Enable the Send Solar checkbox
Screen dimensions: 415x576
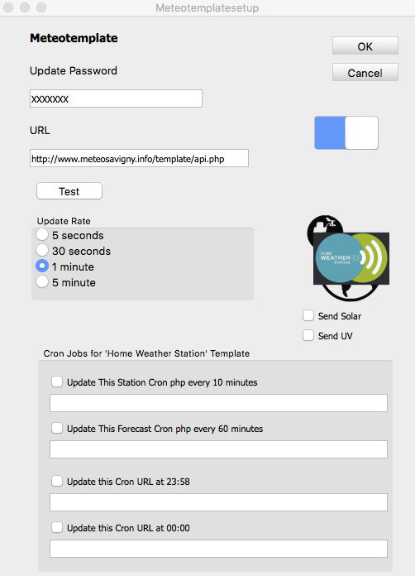308,315
